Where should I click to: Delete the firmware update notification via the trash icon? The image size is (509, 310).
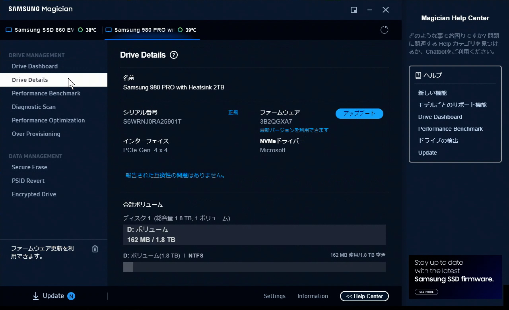click(95, 249)
